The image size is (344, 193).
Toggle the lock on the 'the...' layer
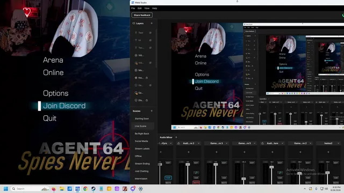147,78
